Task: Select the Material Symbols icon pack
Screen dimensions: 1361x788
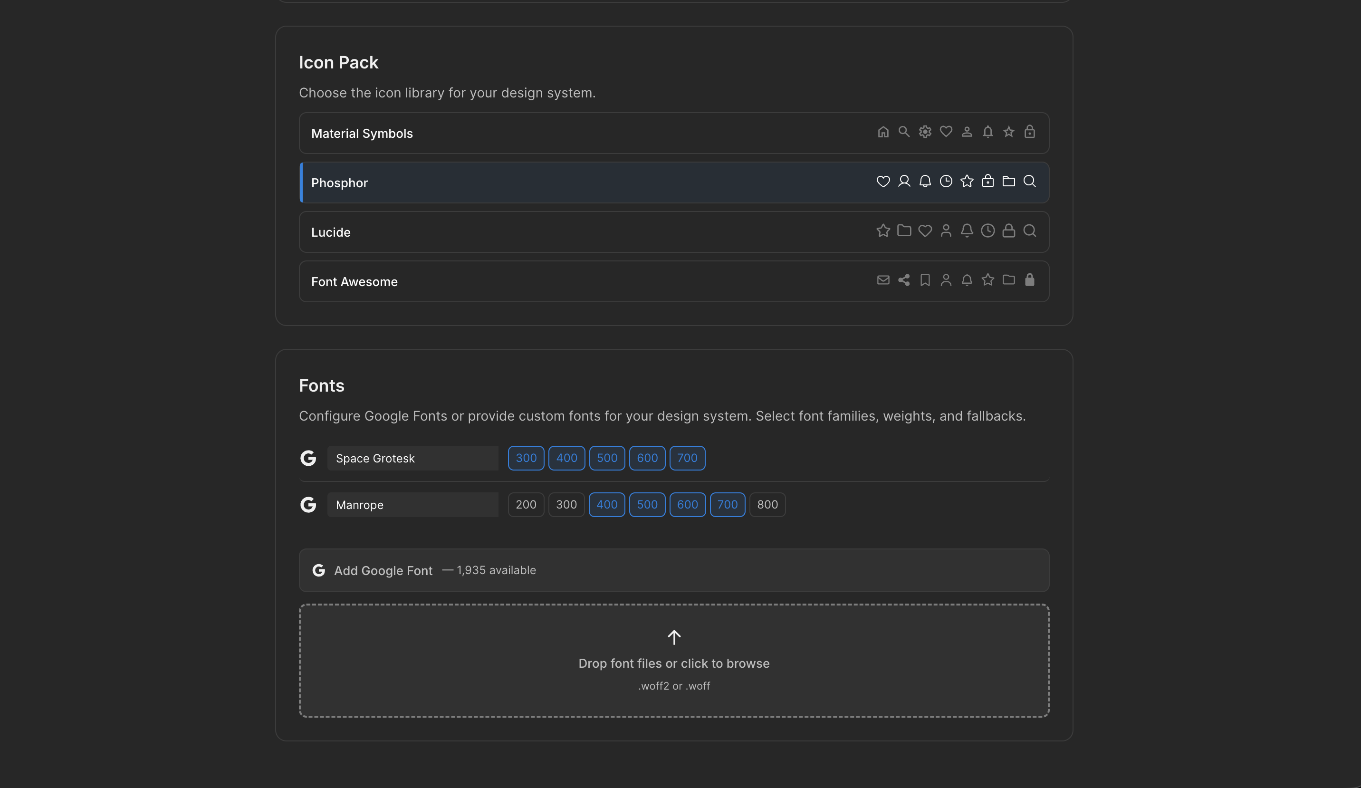Action: [594, 133]
